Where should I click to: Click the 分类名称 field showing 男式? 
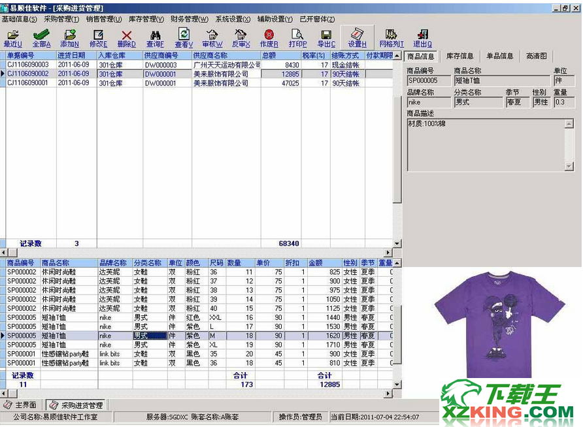(x=478, y=103)
